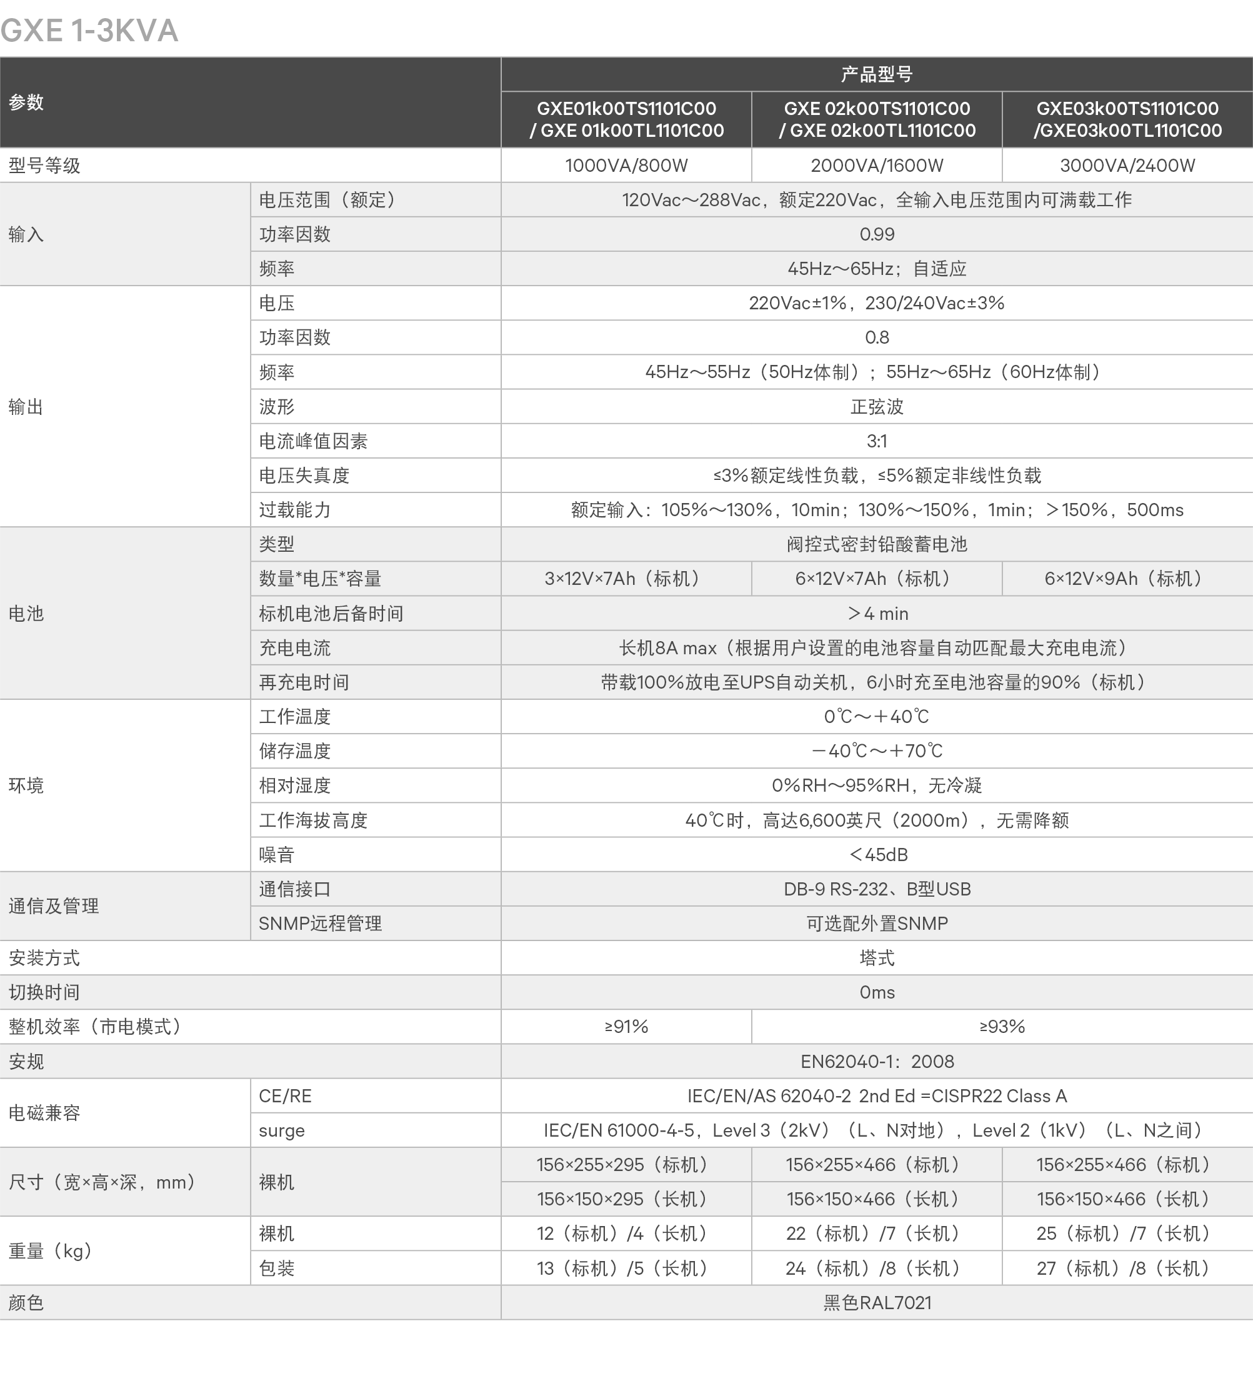The height and width of the screenshot is (1376, 1253).
Task: Click the 120Vac～288Vac input range value
Action: (877, 200)
